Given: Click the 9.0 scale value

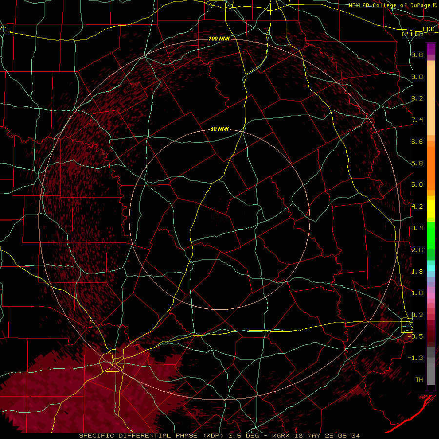Looking at the screenshot, I should [417, 77].
